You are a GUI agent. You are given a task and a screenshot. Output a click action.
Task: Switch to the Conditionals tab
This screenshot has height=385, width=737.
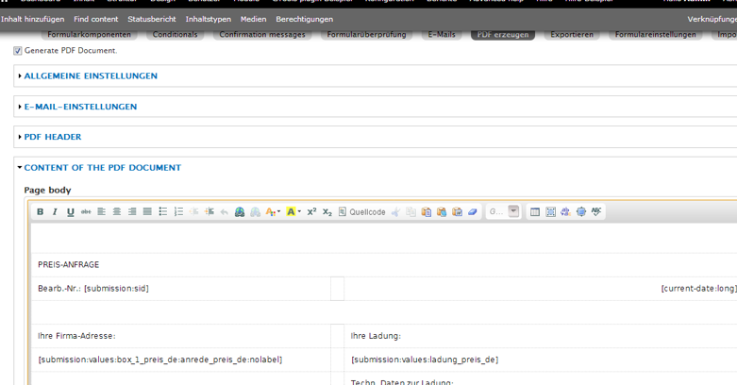pos(175,35)
